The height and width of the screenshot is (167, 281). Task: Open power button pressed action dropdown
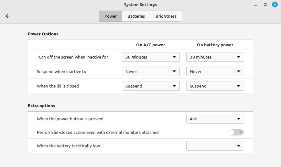(215, 119)
